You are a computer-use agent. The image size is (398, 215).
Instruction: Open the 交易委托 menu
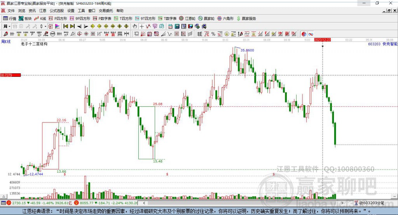106,10
